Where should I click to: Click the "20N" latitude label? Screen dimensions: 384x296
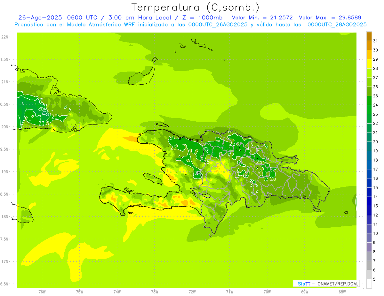[x=5, y=127]
